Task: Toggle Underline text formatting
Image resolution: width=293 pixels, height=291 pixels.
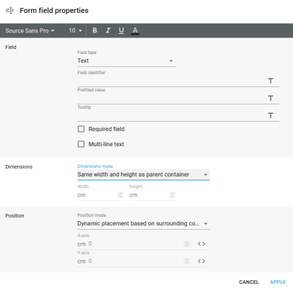Action: (122, 30)
